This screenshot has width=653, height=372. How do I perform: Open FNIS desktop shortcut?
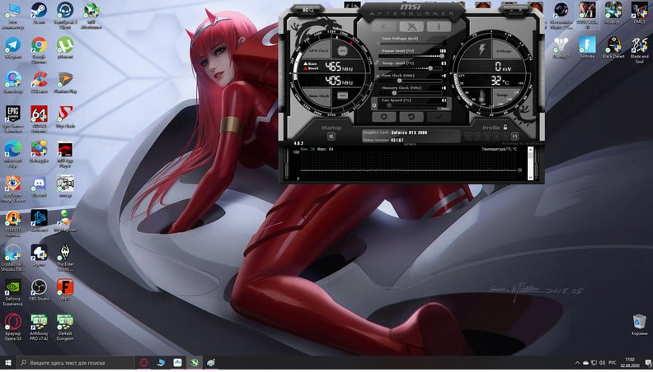pos(65,291)
